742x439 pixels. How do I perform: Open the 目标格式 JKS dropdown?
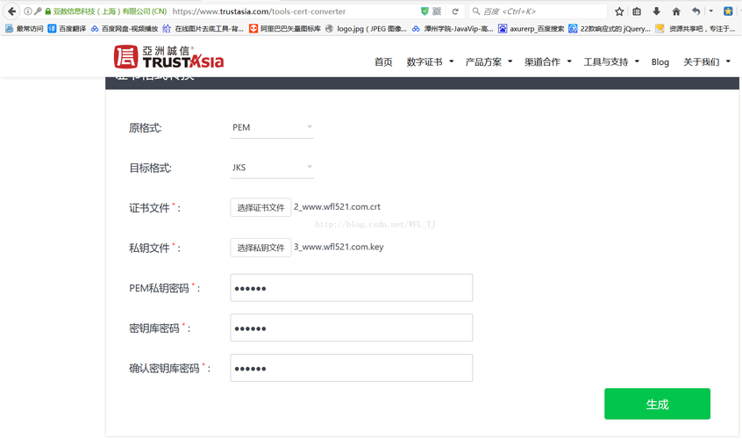click(x=272, y=168)
